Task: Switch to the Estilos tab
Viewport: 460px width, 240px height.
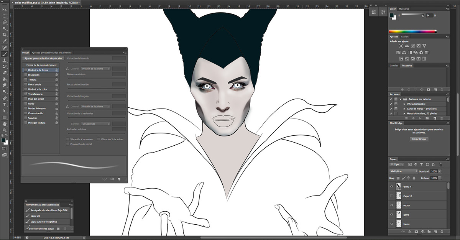Action: coord(405,36)
